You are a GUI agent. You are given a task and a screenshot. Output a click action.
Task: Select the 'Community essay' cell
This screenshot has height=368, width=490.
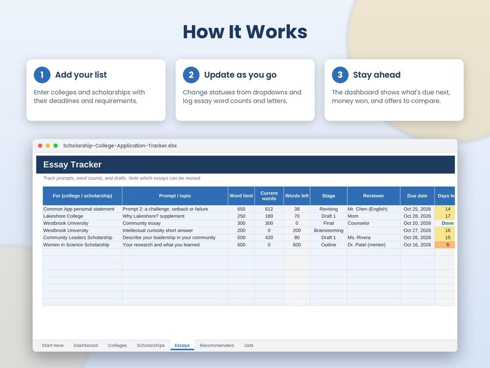coord(175,224)
